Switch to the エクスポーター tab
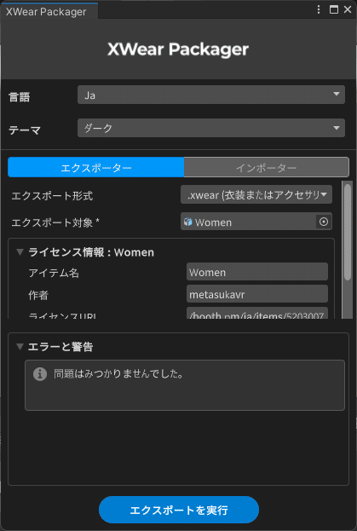Image resolution: width=357 pixels, height=531 pixels. [95, 167]
